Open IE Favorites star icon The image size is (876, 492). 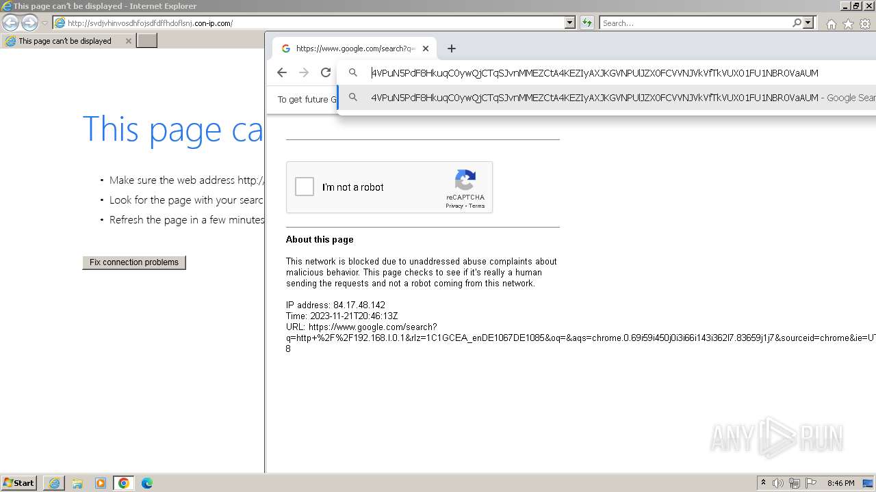click(848, 24)
